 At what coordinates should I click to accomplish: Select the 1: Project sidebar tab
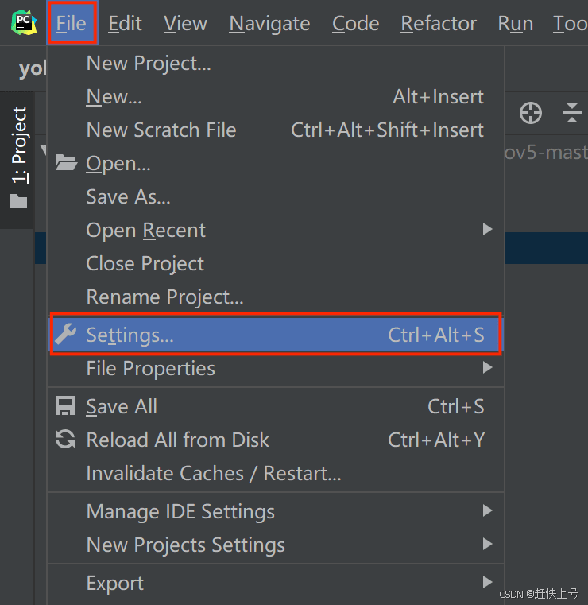18,146
